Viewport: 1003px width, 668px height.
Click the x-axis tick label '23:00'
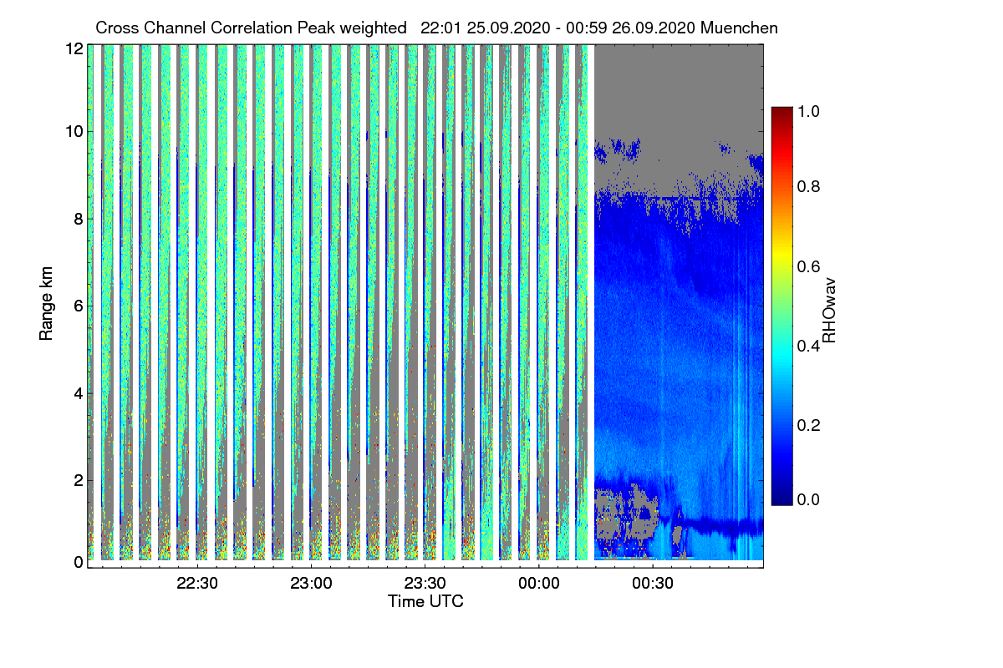pyautogui.click(x=312, y=583)
